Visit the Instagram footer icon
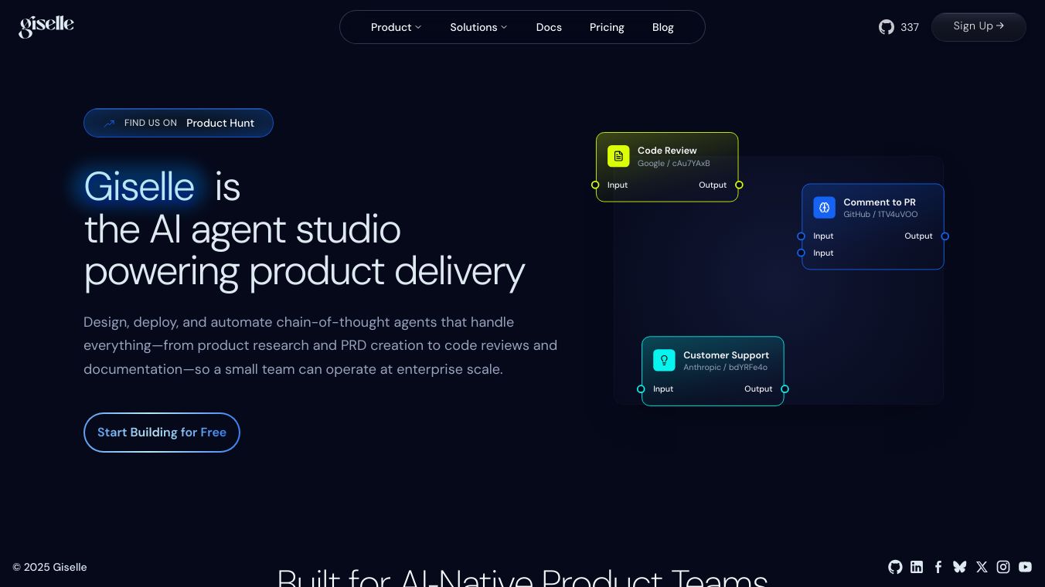Screen dimensions: 1045x587 point(1003,567)
